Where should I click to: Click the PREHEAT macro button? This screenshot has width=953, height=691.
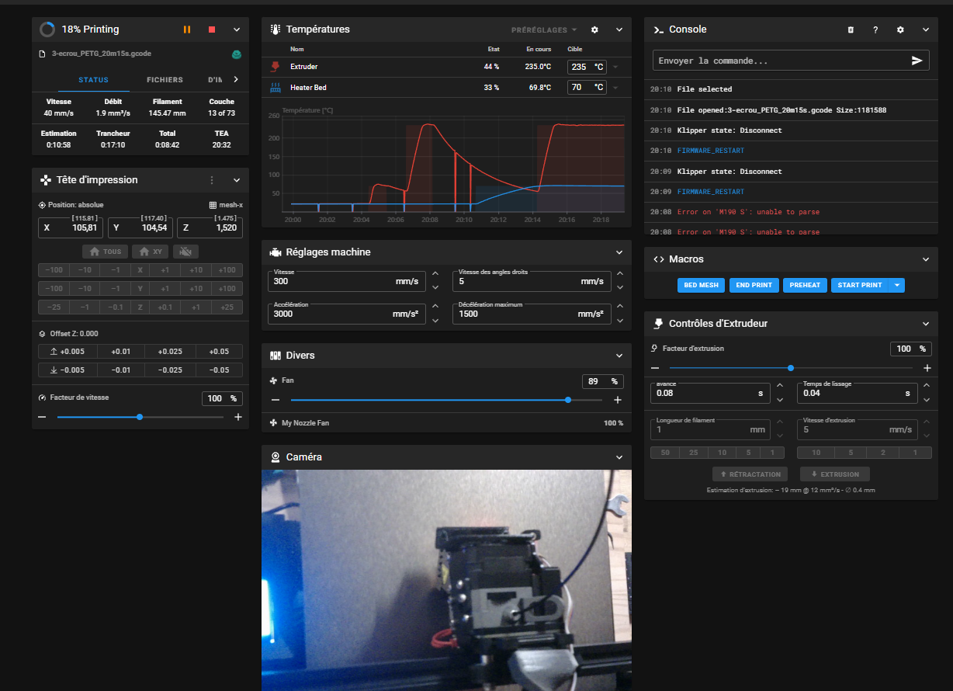tap(805, 285)
